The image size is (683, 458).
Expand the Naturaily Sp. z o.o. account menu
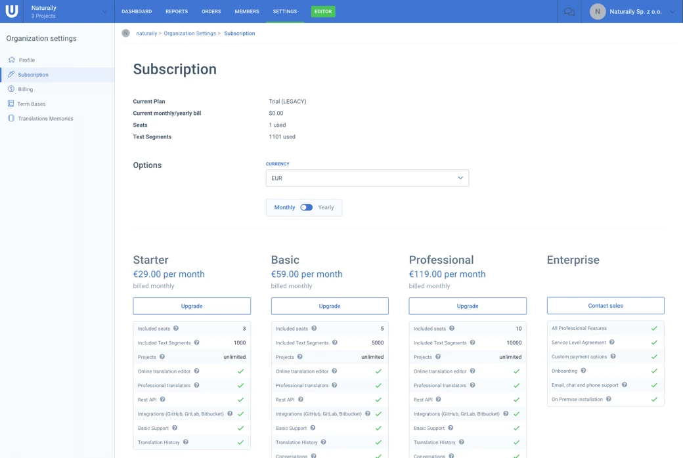click(672, 12)
